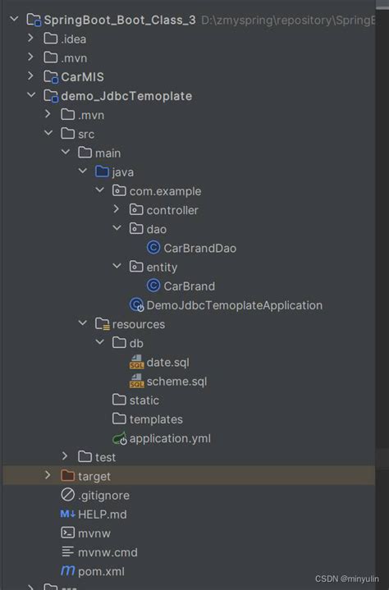
Task: Click the CarBrandDao class icon
Action: [x=153, y=248]
